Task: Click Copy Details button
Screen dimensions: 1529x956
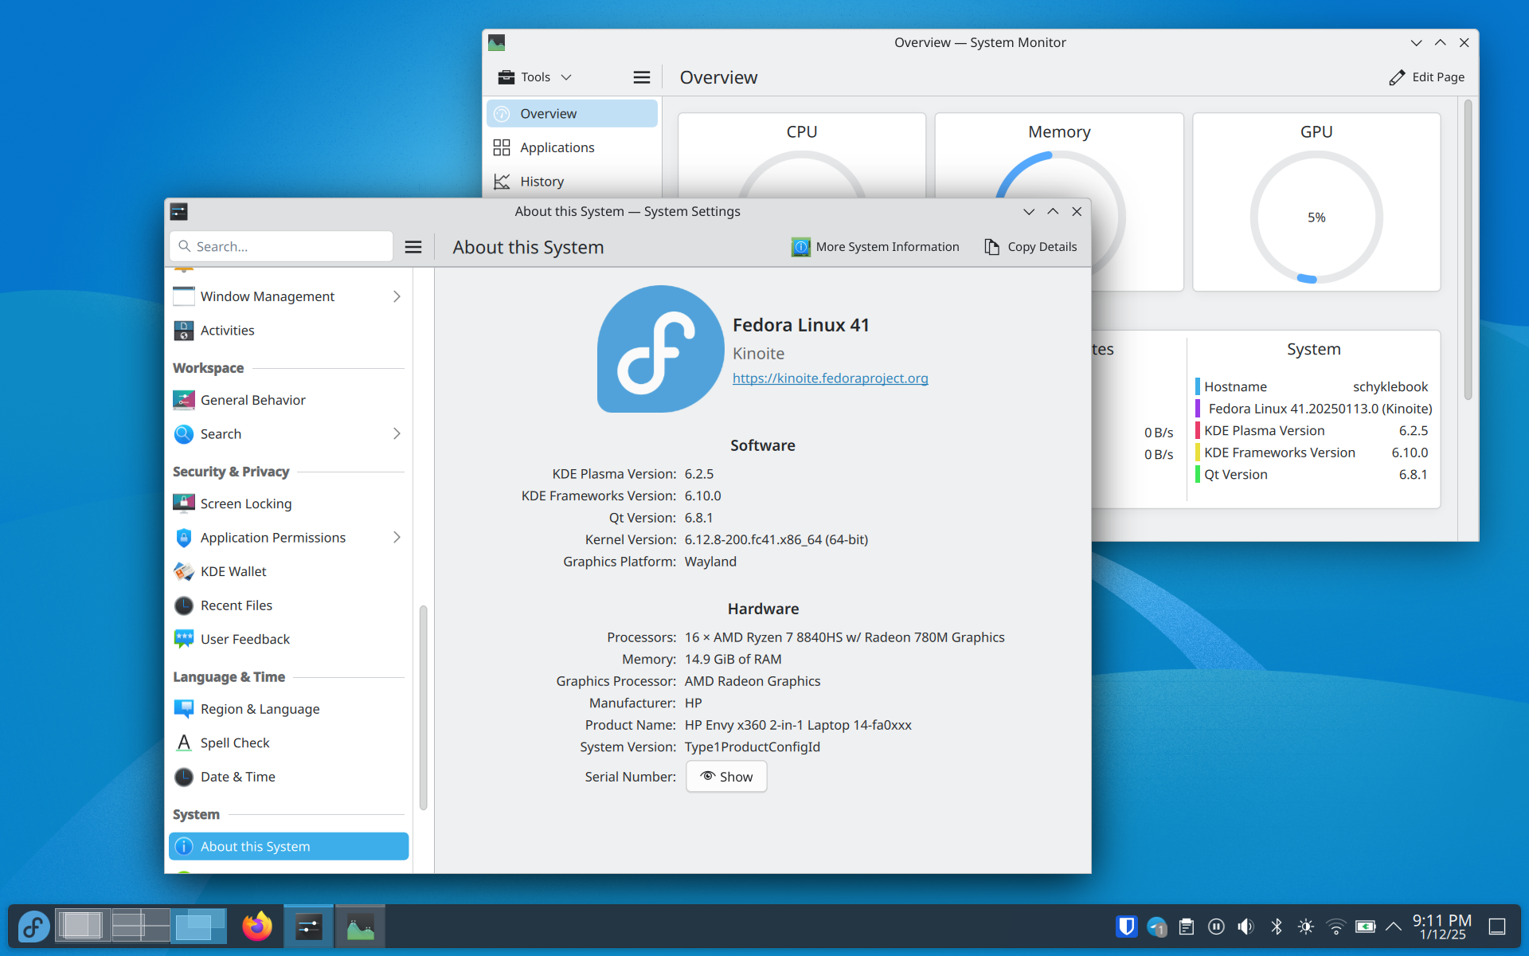Action: (x=1030, y=247)
